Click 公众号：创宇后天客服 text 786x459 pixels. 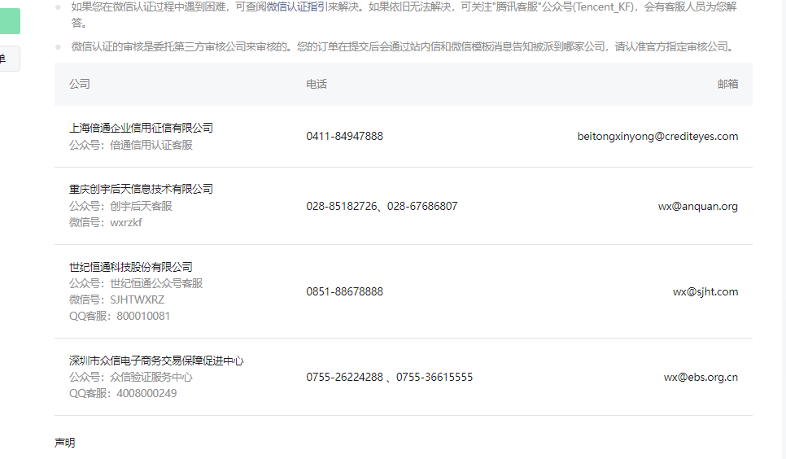pos(120,206)
